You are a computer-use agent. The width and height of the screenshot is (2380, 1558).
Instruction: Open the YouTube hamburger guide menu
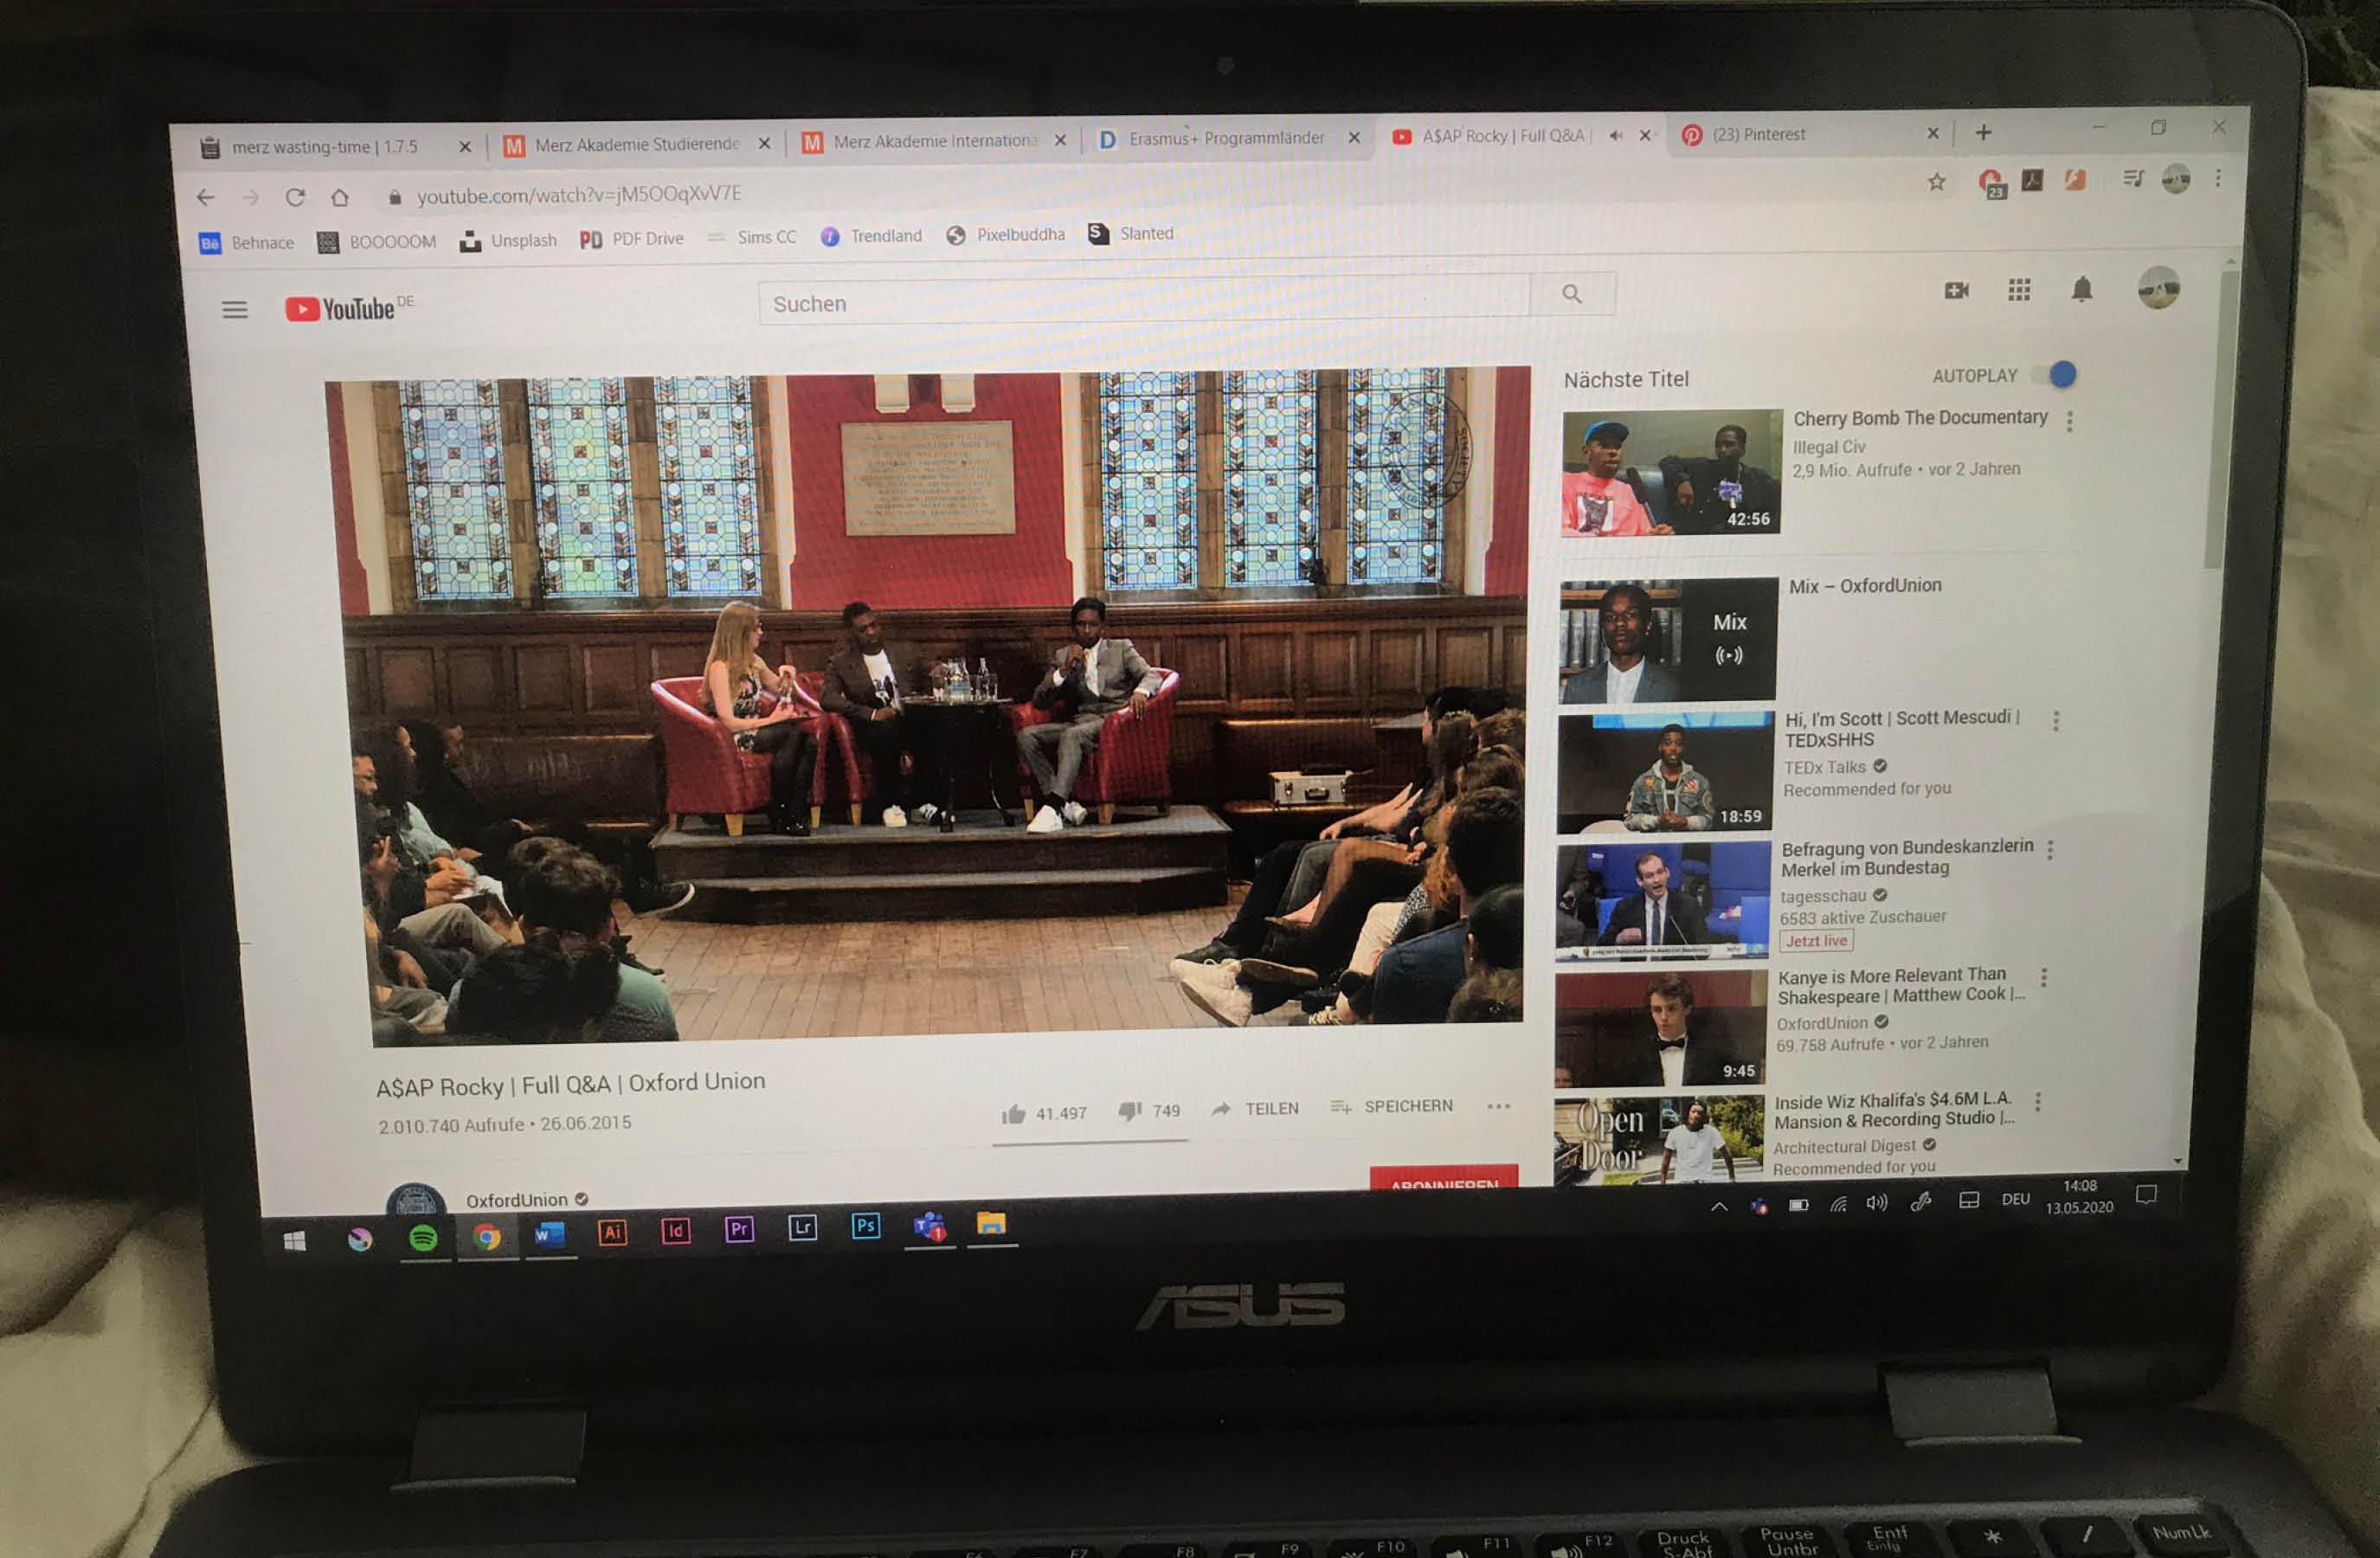click(x=234, y=310)
